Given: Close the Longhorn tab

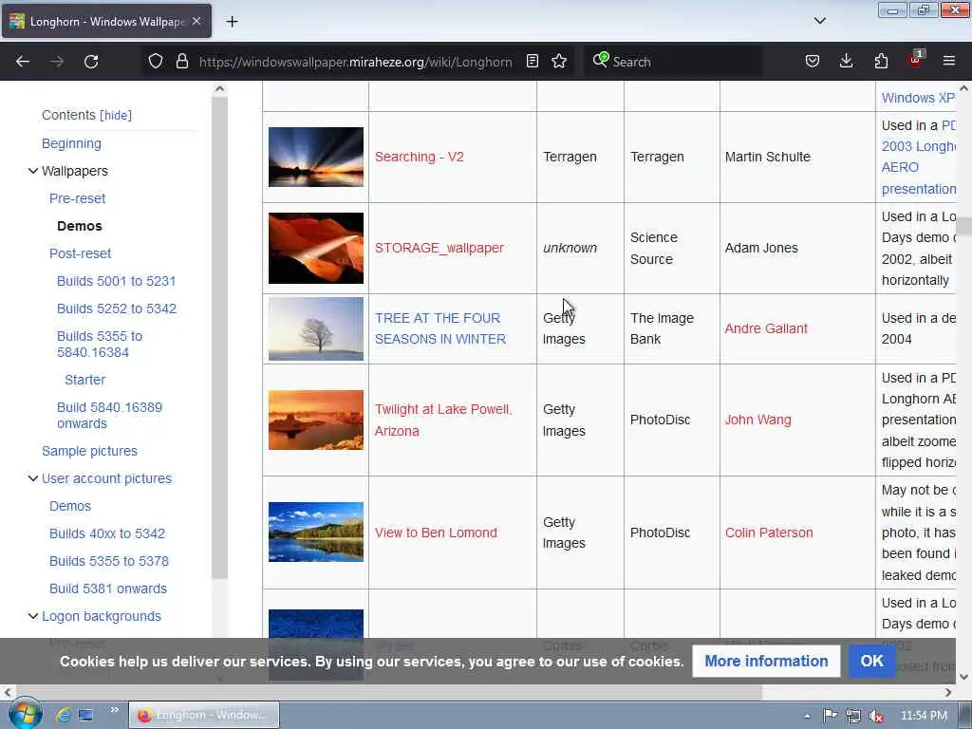Looking at the screenshot, I should point(196,21).
